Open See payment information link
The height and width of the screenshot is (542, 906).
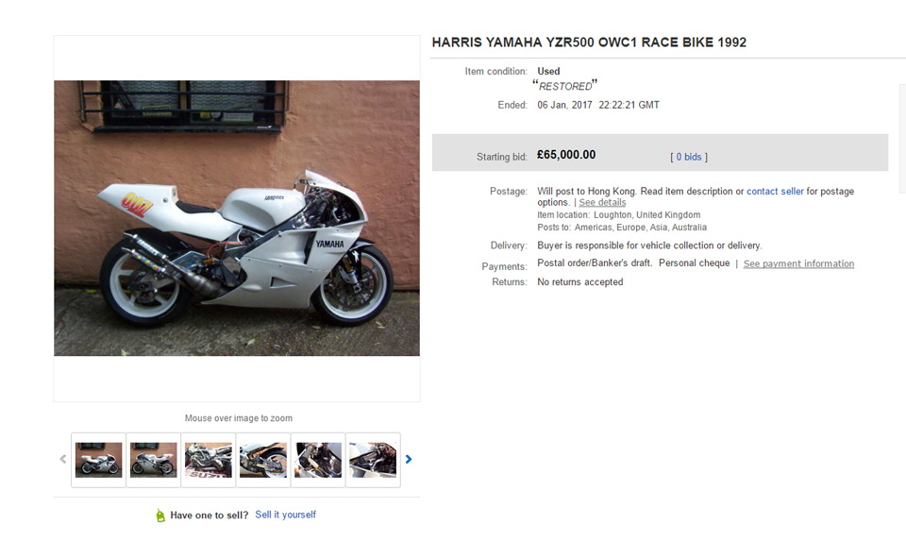click(x=798, y=263)
